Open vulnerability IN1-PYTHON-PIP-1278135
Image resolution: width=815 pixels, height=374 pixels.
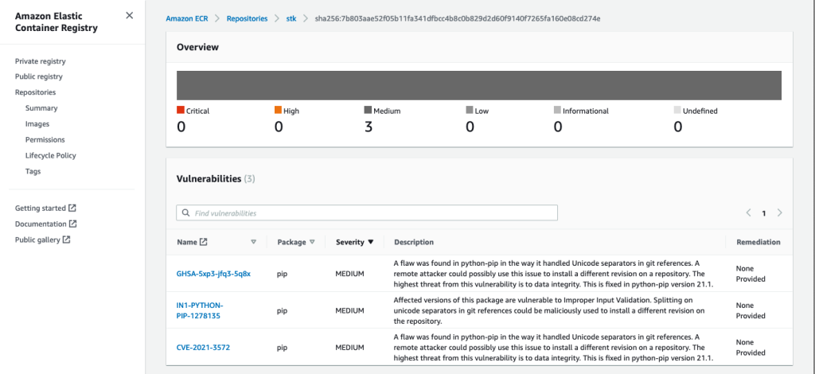(x=200, y=310)
